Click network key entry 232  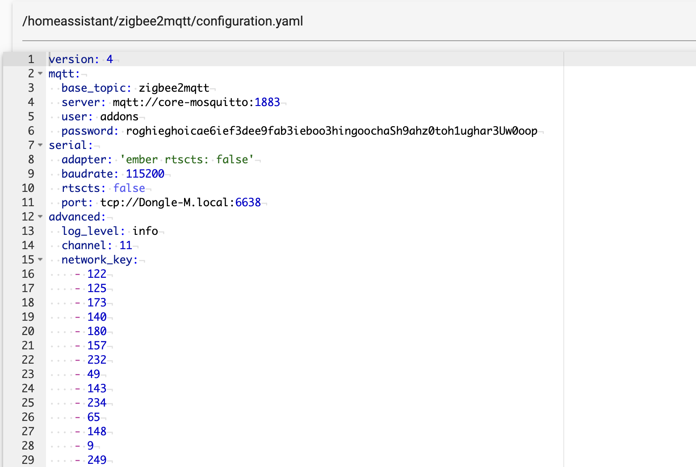coord(97,360)
